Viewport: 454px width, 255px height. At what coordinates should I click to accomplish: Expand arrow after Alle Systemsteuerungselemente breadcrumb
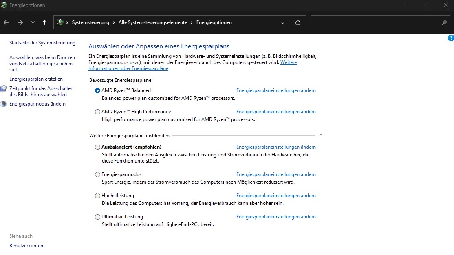point(192,22)
